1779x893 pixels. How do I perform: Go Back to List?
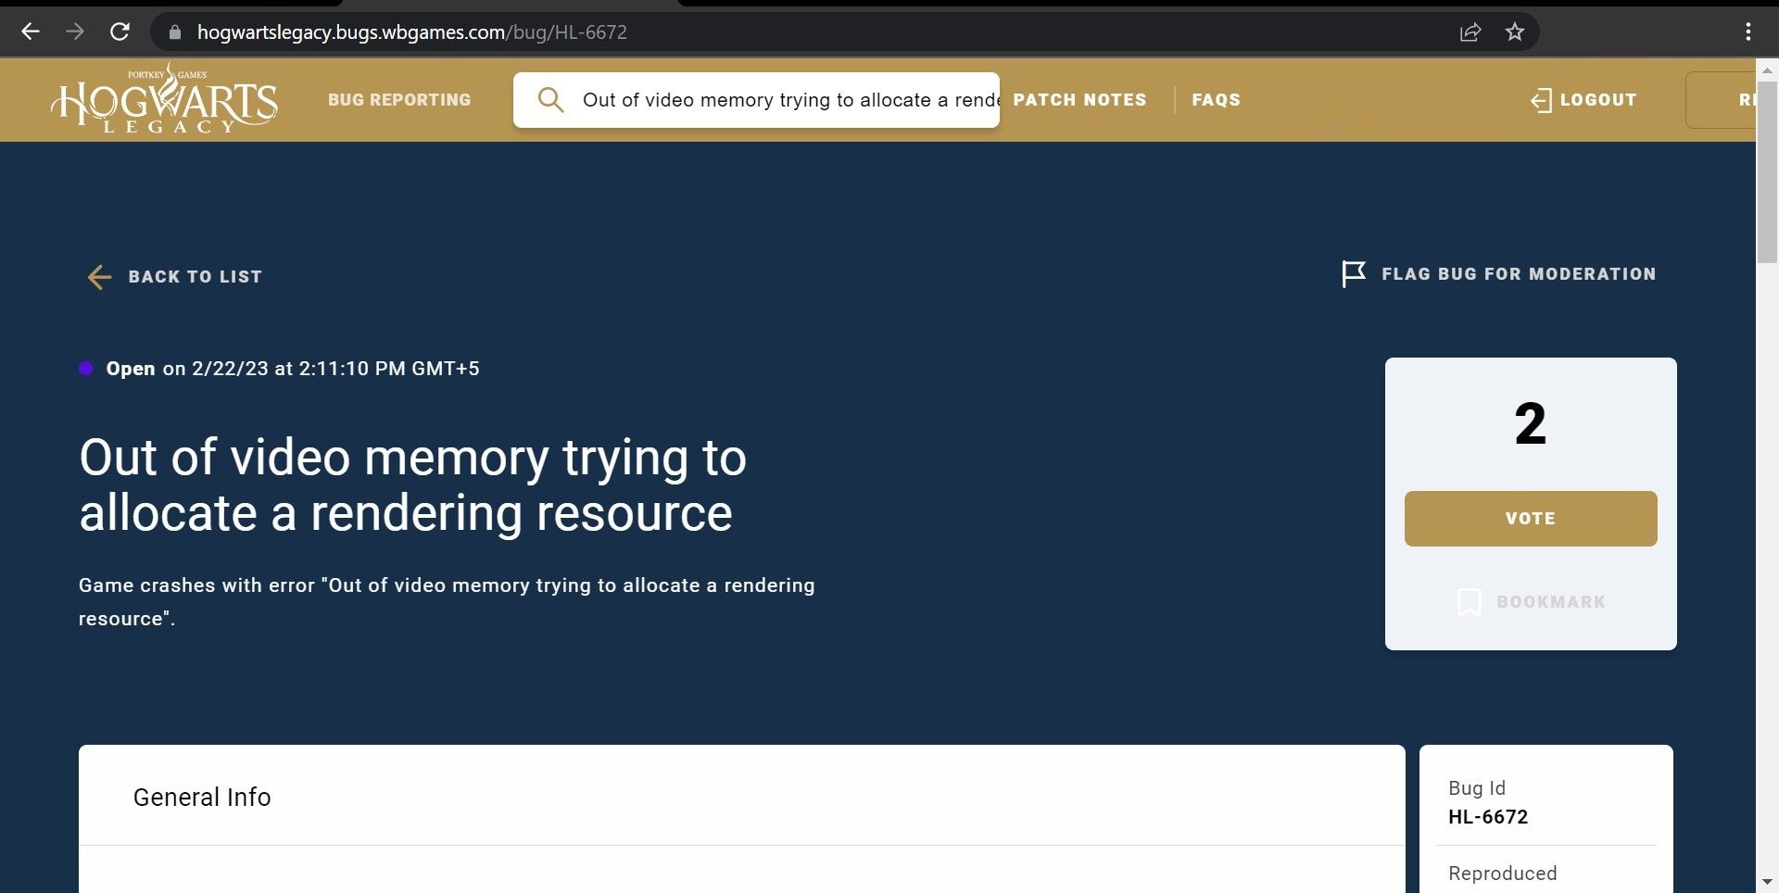[175, 277]
